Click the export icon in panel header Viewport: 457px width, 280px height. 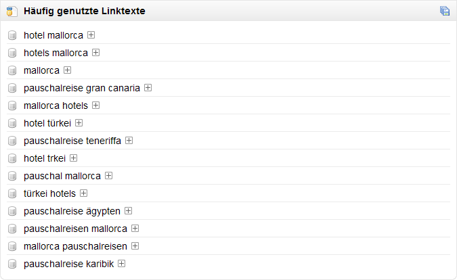click(445, 11)
